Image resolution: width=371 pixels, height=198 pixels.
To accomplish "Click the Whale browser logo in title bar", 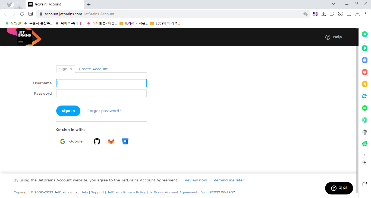I will coord(10,5).
